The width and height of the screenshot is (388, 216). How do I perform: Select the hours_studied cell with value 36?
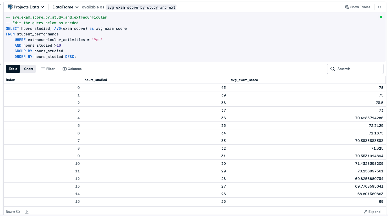(x=155, y=118)
